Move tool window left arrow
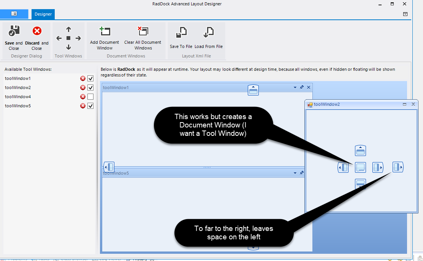This screenshot has width=423, height=261. click(59, 38)
